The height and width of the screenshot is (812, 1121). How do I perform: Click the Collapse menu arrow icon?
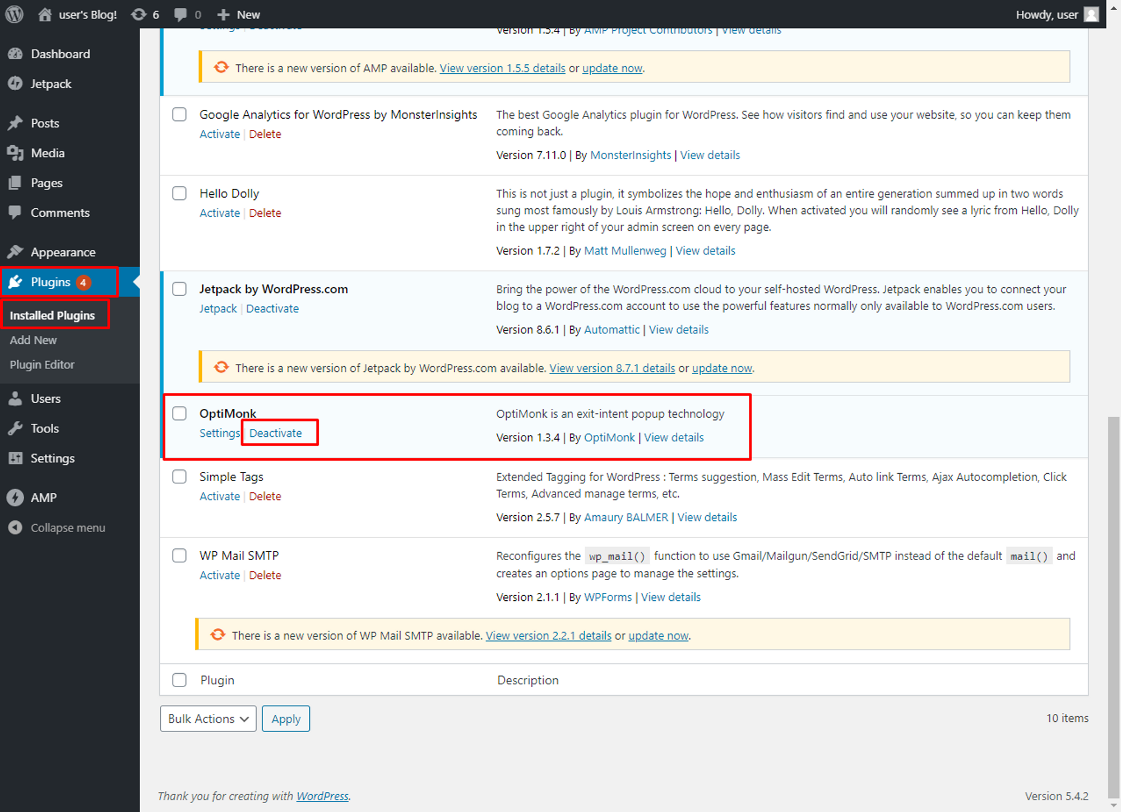click(x=16, y=528)
